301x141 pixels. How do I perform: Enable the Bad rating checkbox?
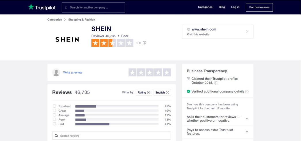coord(54,124)
